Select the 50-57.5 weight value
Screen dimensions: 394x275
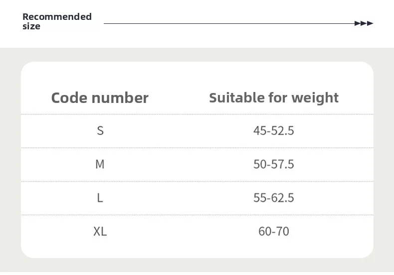tap(274, 164)
